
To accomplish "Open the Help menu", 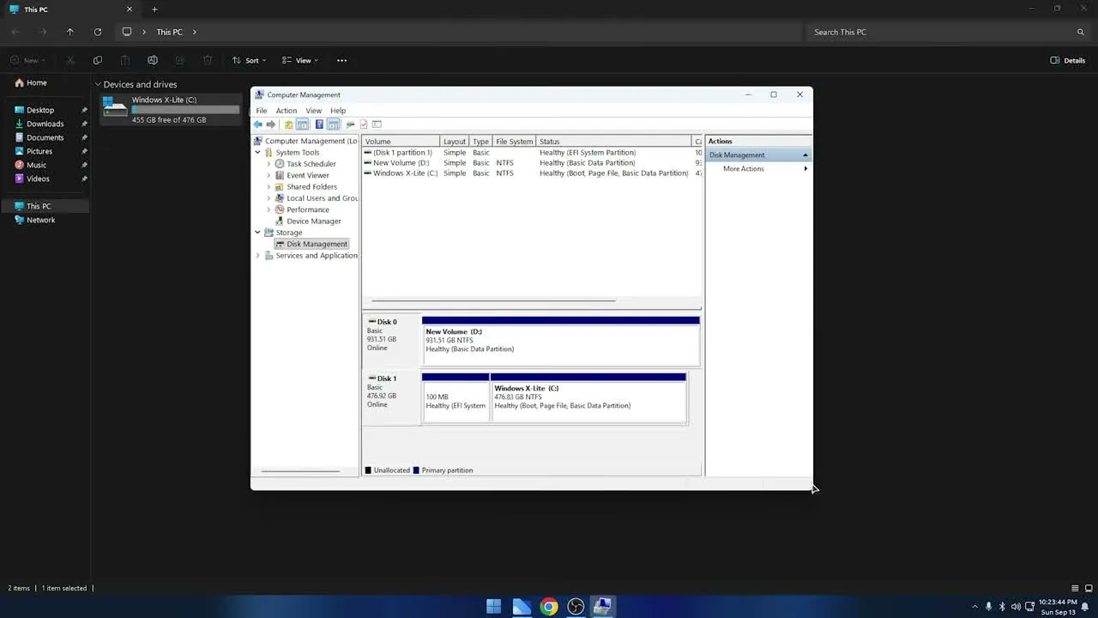I will coord(338,111).
